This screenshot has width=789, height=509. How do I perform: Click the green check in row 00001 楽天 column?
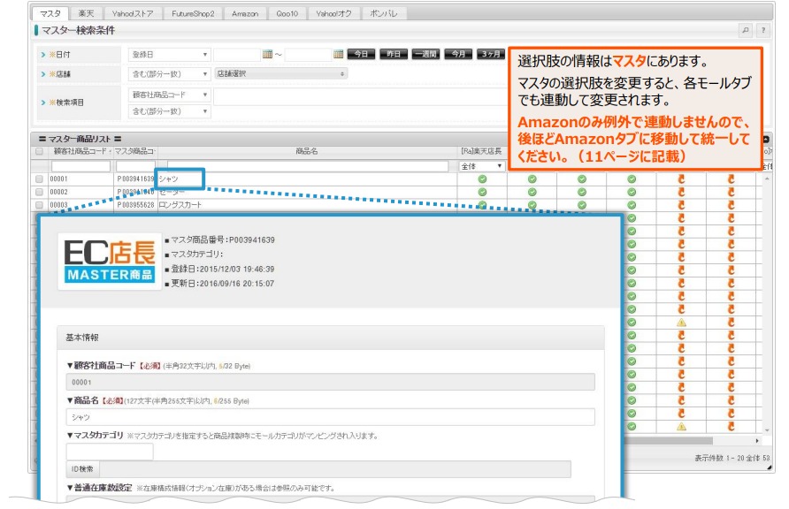(x=482, y=179)
